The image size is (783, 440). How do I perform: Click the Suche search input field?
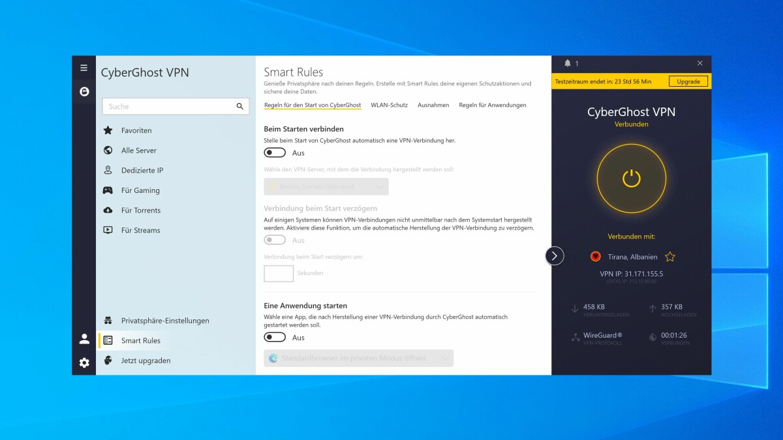point(176,106)
